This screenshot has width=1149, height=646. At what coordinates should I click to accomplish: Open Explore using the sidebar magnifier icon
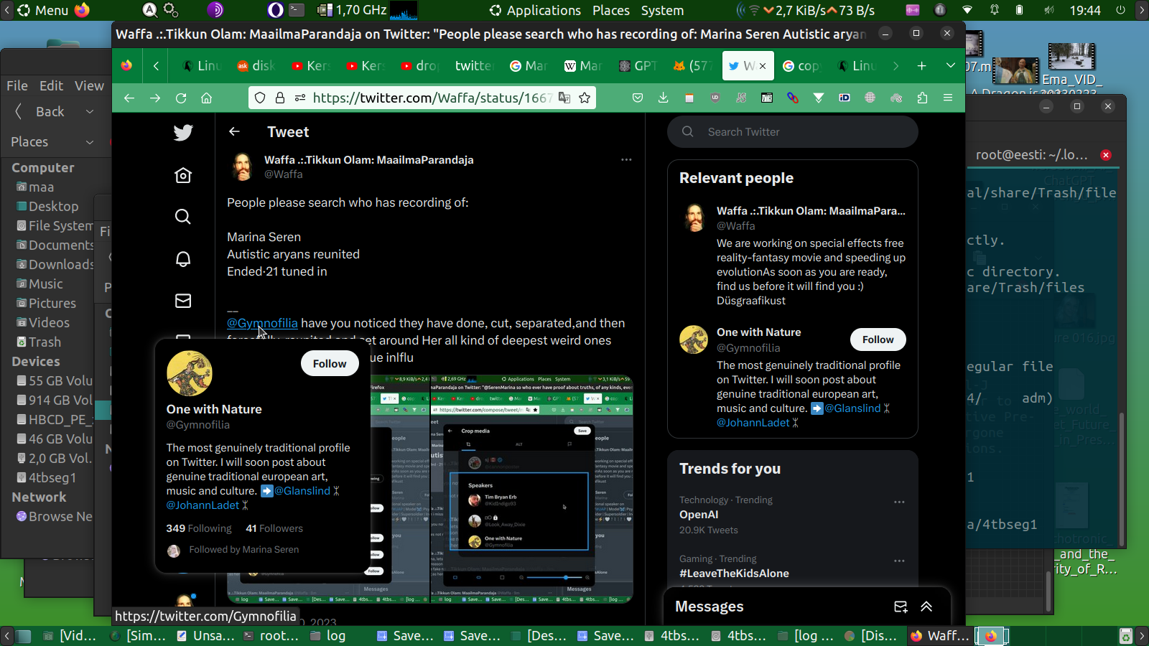tap(183, 217)
